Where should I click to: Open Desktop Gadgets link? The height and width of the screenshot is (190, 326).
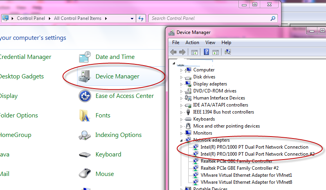pos(22,76)
